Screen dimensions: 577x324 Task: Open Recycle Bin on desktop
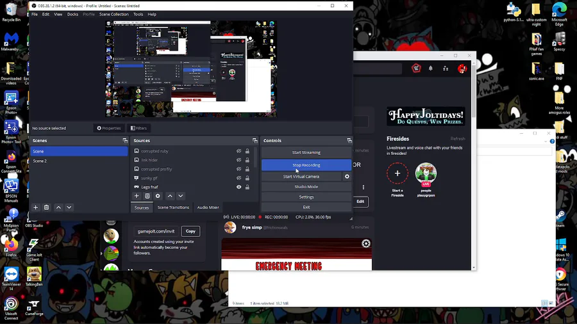11,12
